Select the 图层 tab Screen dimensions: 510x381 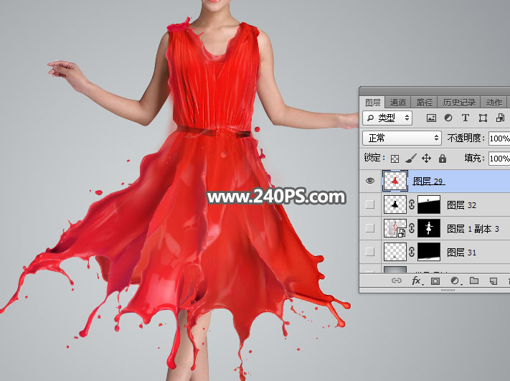point(373,103)
